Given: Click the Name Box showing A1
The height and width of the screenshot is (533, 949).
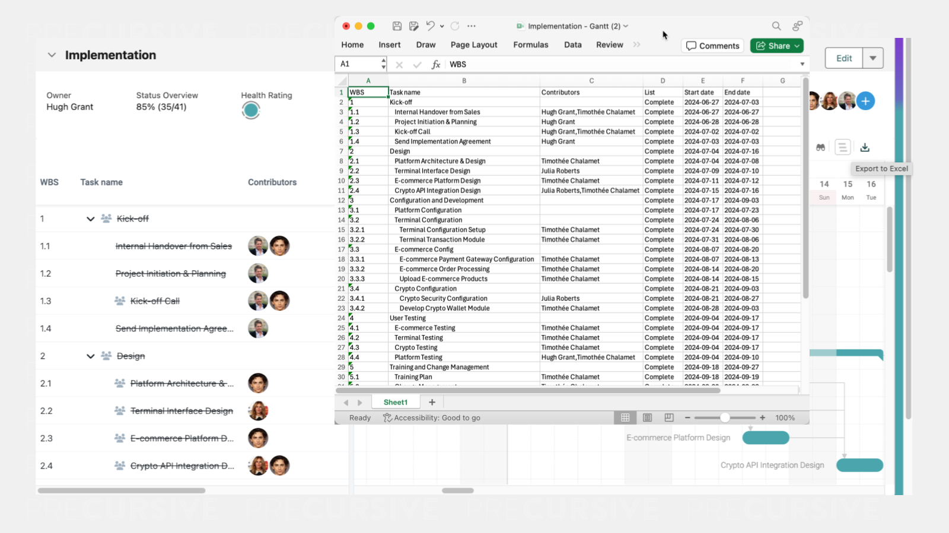Looking at the screenshot, I should (356, 64).
